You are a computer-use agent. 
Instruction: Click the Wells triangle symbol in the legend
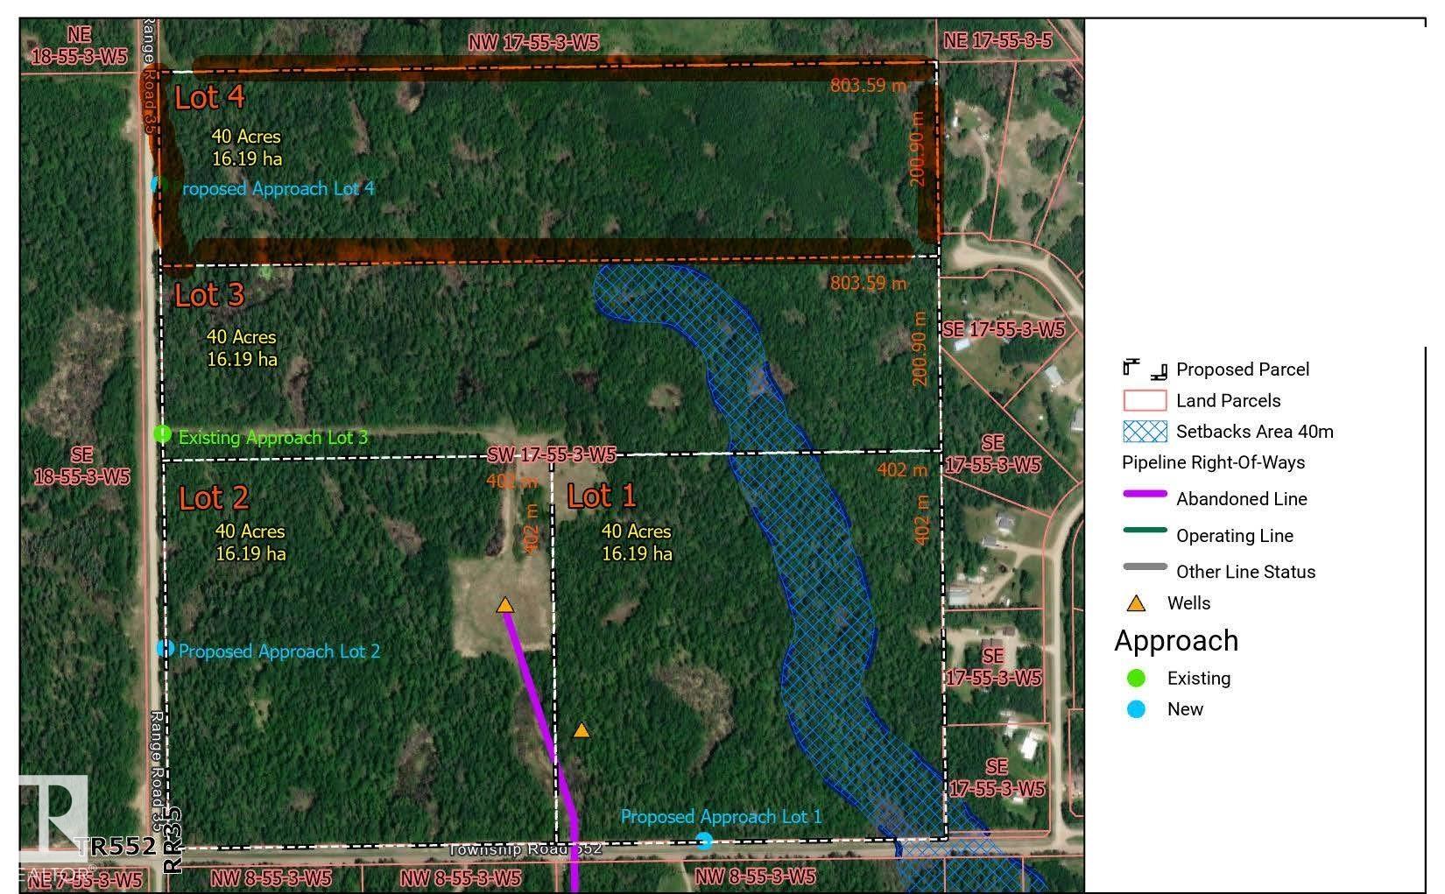pyautogui.click(x=1136, y=603)
